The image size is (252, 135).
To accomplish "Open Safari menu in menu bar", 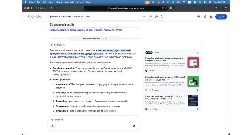I will 32,2.
